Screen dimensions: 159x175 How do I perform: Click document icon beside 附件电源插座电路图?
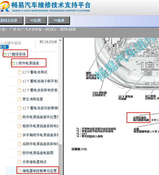click(20, 153)
